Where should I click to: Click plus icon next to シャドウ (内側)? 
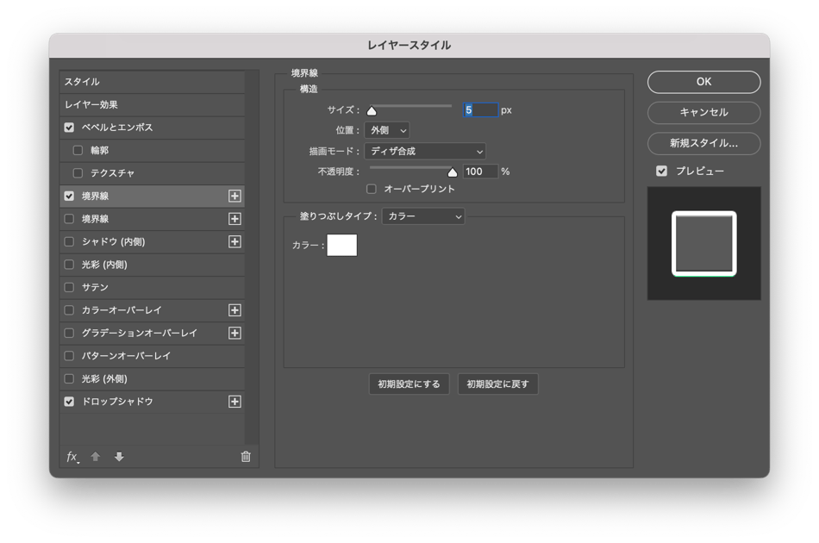tap(234, 242)
